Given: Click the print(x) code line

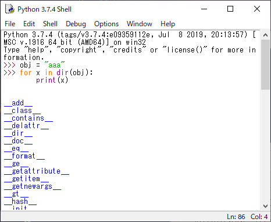Looking at the screenshot, I should click(52, 80).
